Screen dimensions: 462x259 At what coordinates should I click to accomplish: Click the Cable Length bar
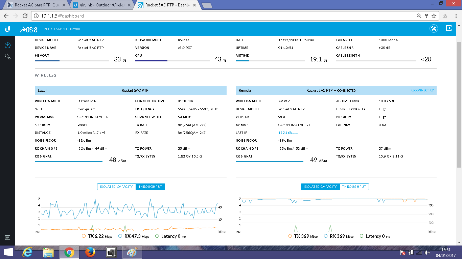pos(376,61)
